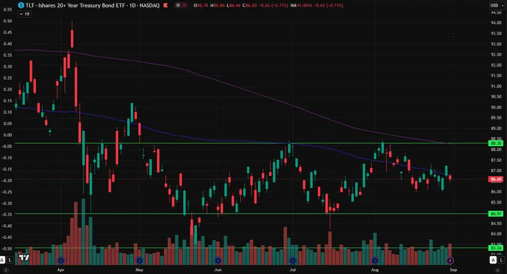Toggle log scale L on left axis
Viewport: 507px width, 274px height.
10,260
